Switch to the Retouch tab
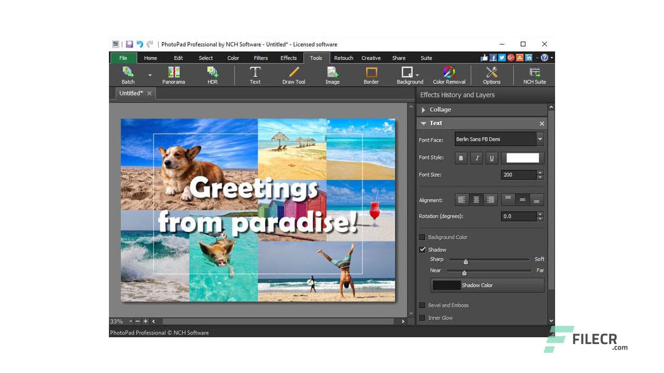This screenshot has height=373, width=664. point(343,58)
